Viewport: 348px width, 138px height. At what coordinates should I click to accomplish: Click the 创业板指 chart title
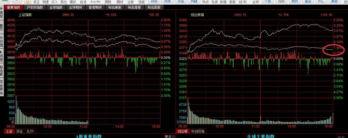pyautogui.click(x=197, y=15)
